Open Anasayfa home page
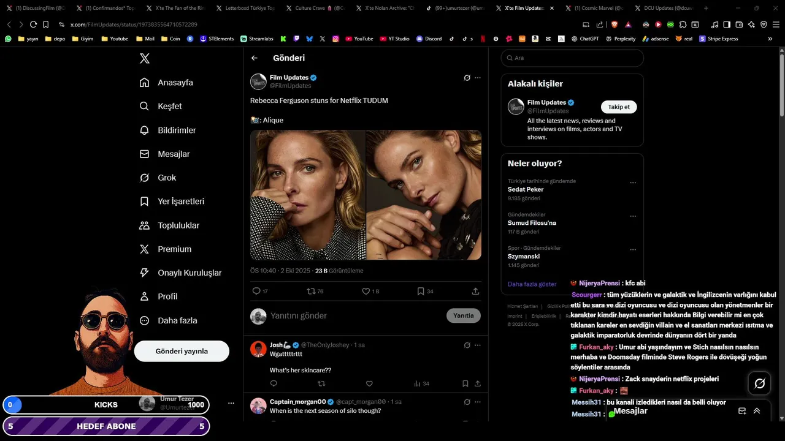The width and height of the screenshot is (785, 441). [166, 82]
